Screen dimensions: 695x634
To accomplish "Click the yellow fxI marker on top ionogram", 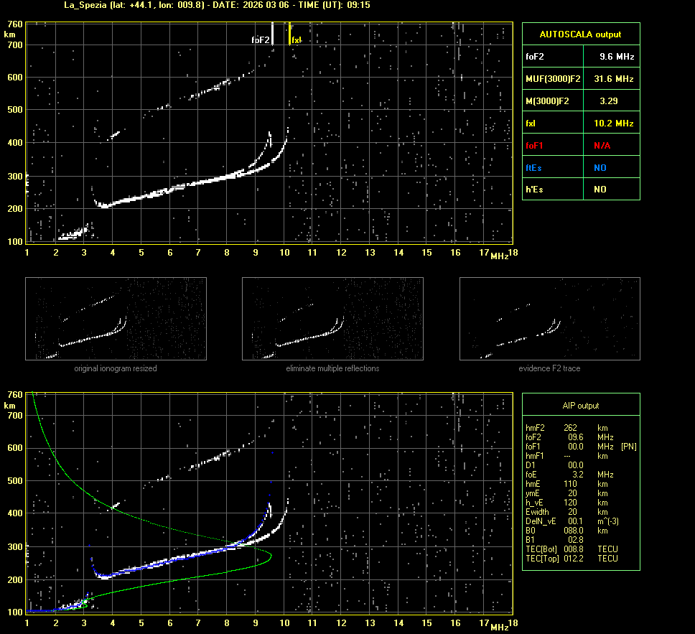I will pyautogui.click(x=289, y=34).
